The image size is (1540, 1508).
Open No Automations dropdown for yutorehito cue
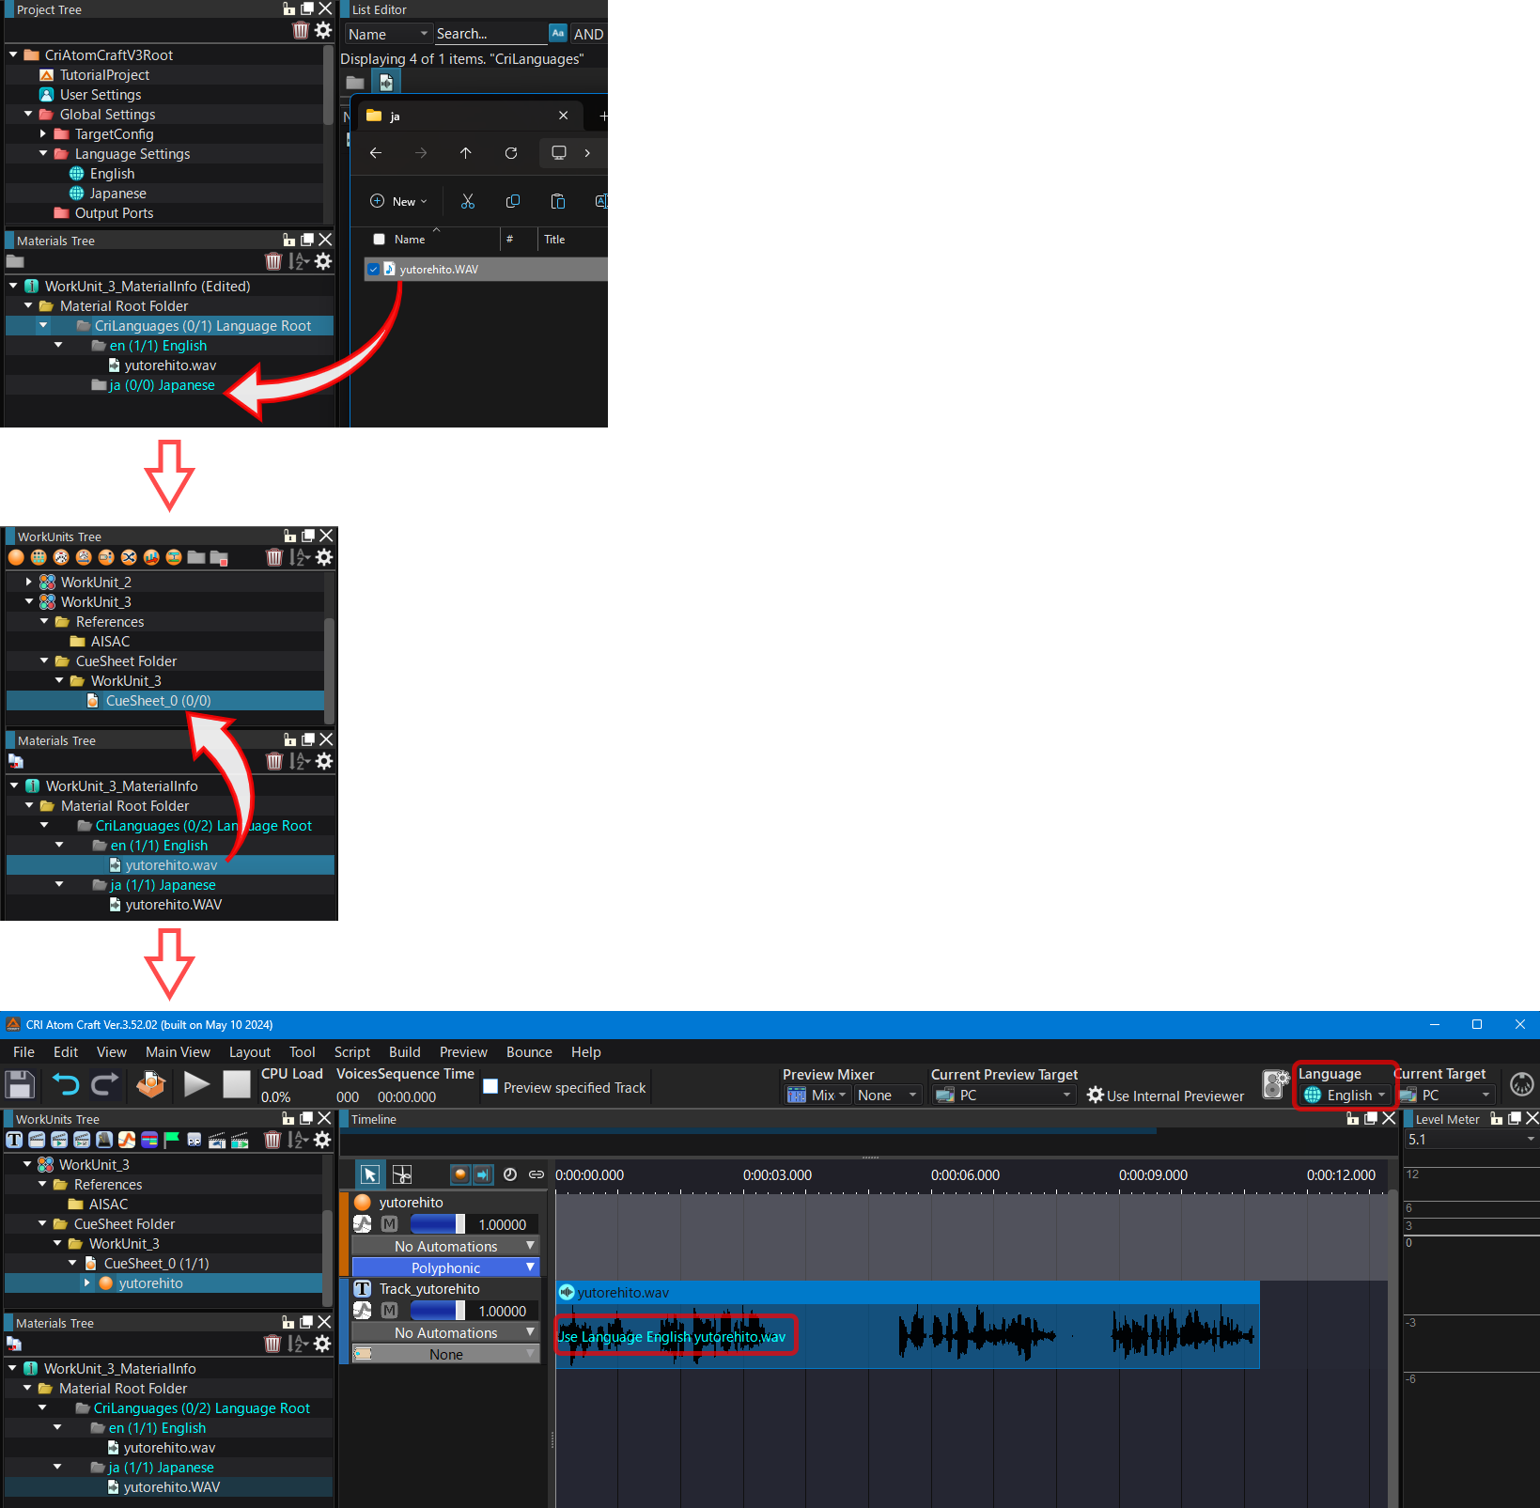446,1247
